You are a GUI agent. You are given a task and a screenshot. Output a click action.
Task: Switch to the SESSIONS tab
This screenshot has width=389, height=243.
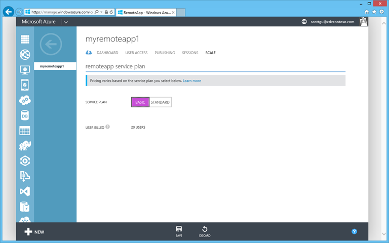(190, 53)
